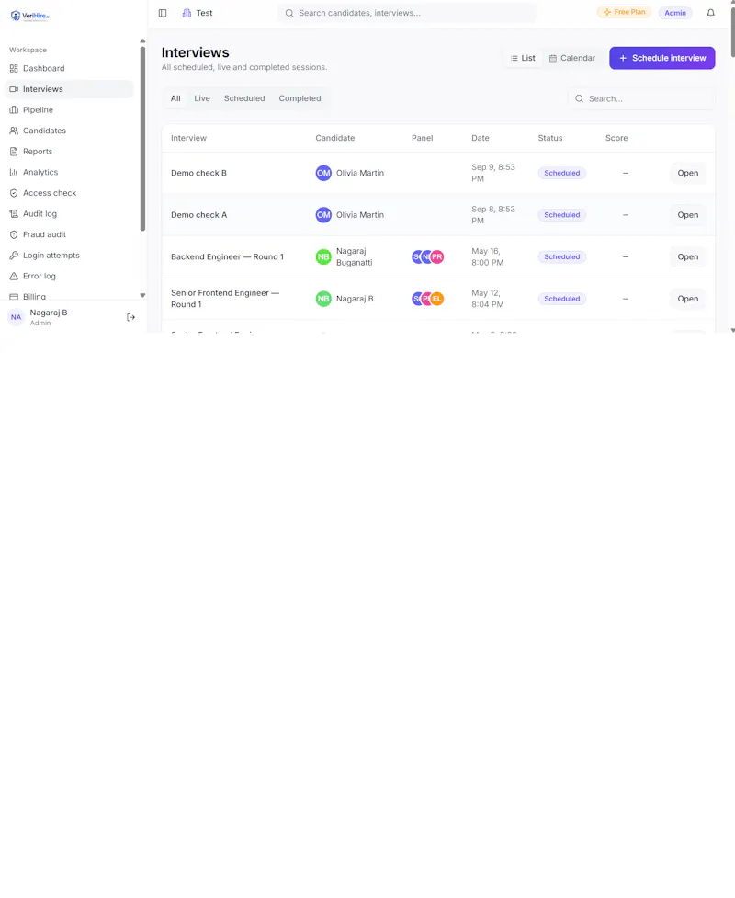This screenshot has height=898, width=735.
Task: Click the VeriHire logo
Action: (29, 16)
